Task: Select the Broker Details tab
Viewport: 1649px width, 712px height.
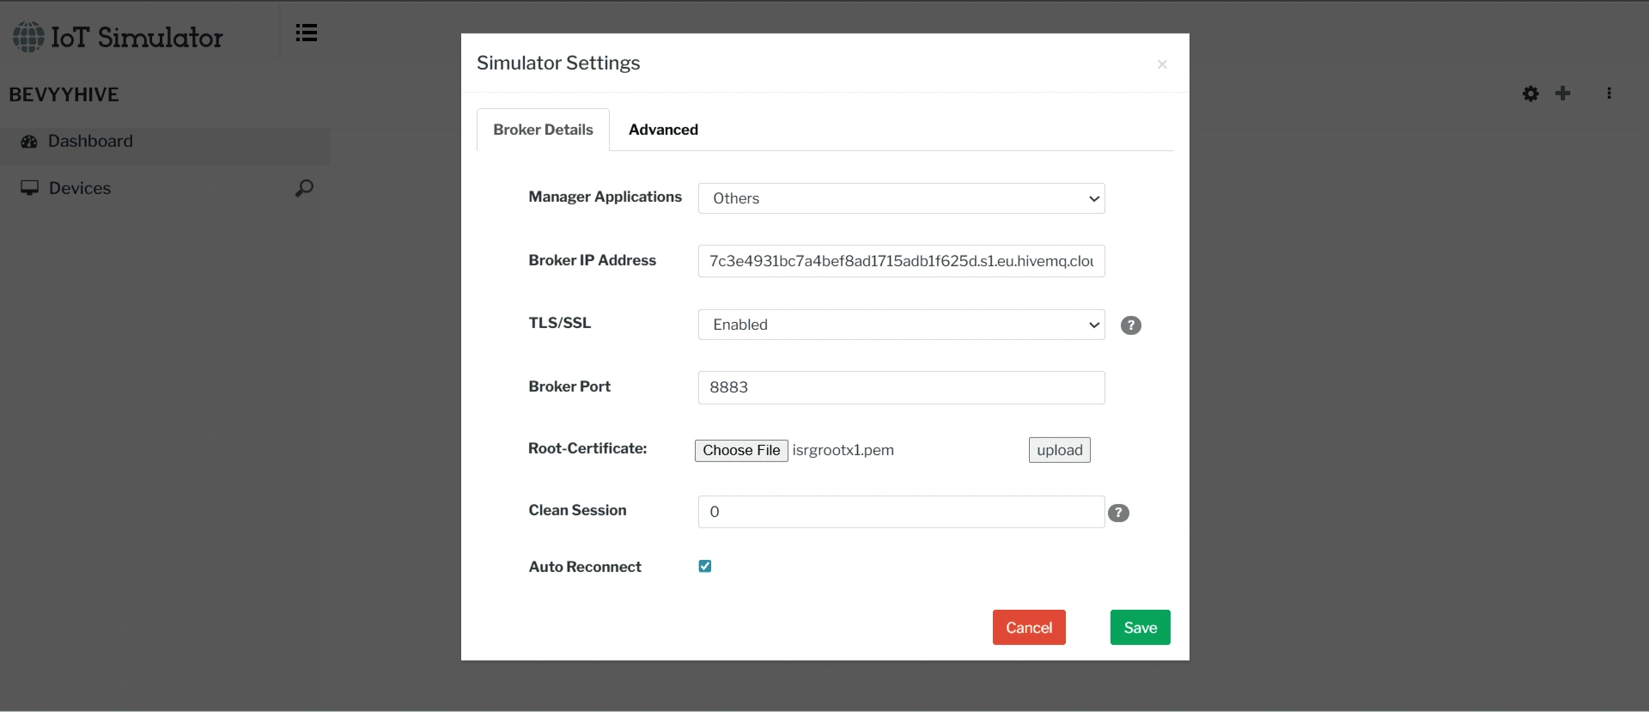Action: pyautogui.click(x=543, y=130)
